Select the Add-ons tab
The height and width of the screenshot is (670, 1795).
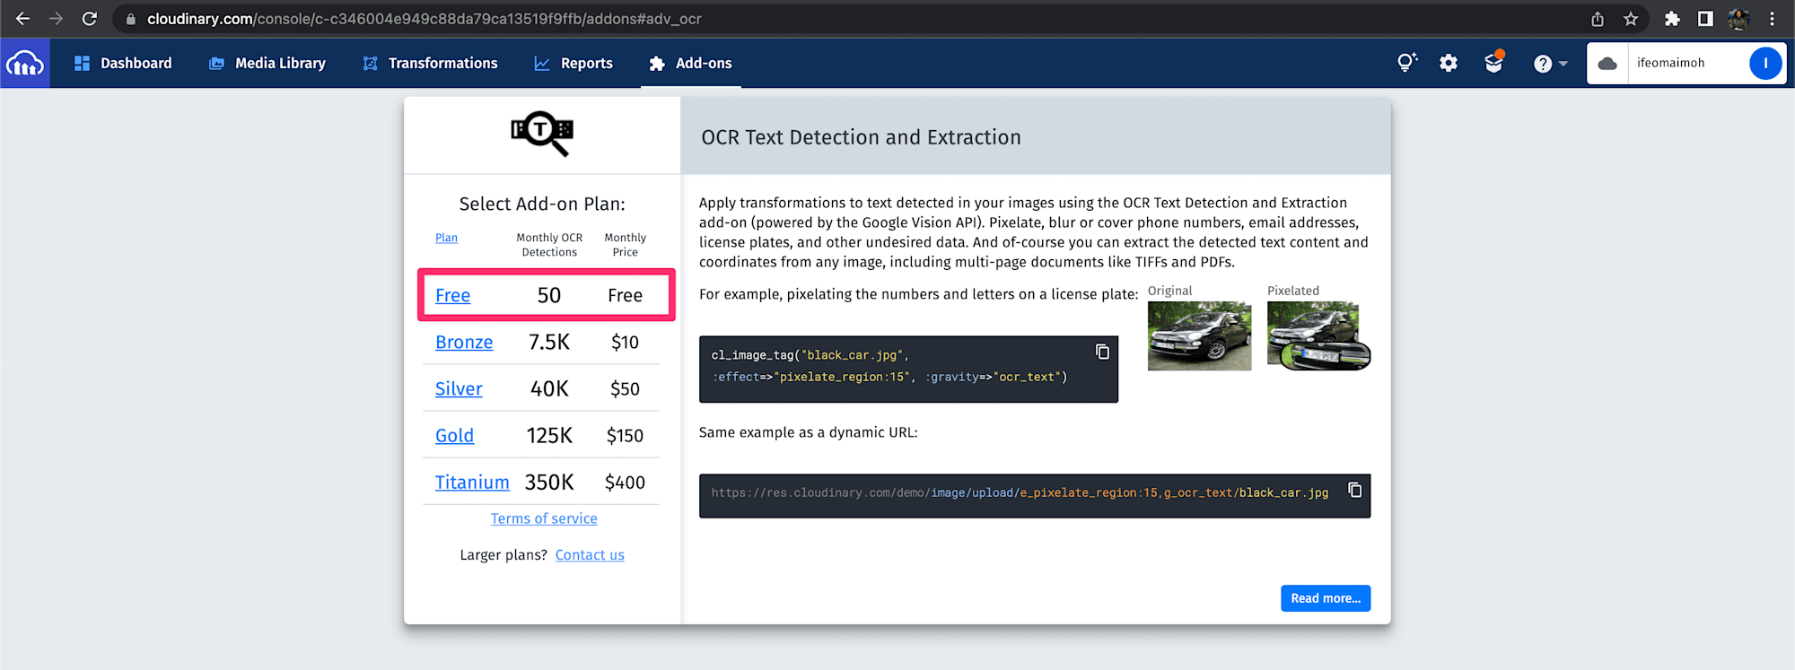pyautogui.click(x=690, y=63)
